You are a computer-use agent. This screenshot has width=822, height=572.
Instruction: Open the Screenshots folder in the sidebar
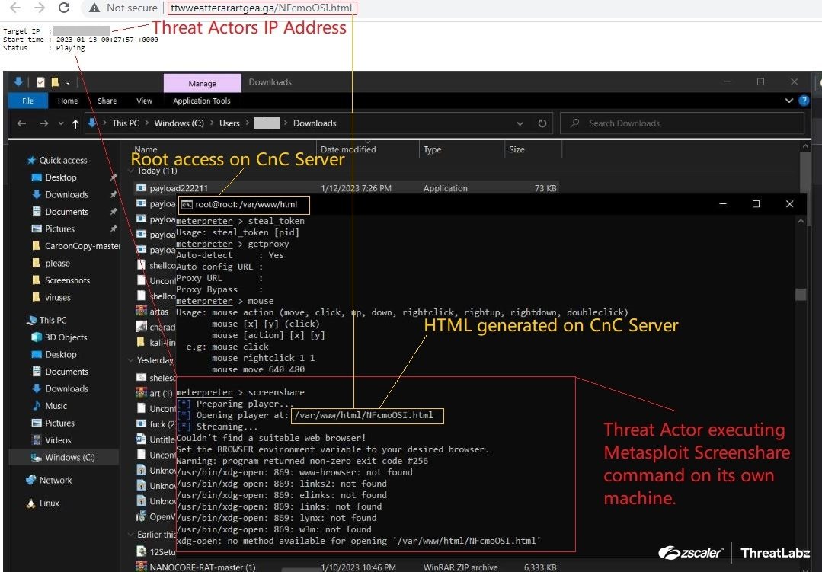(66, 280)
